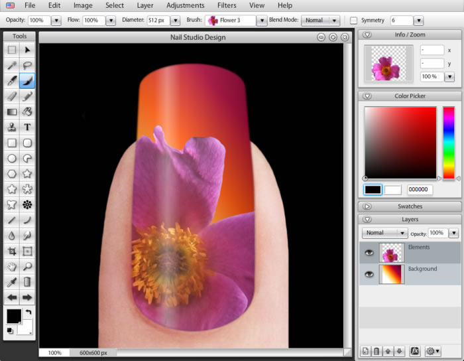Hide the Elements layer
464x361 pixels.
368,252
